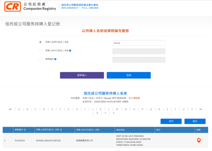The image size is (212, 151).
Task: Filter list by letter All
Action: (10, 109)
